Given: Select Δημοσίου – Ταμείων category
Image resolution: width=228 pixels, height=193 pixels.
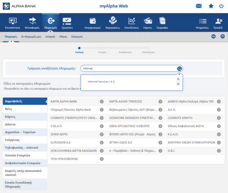Looking at the screenshot, I should [25, 132].
